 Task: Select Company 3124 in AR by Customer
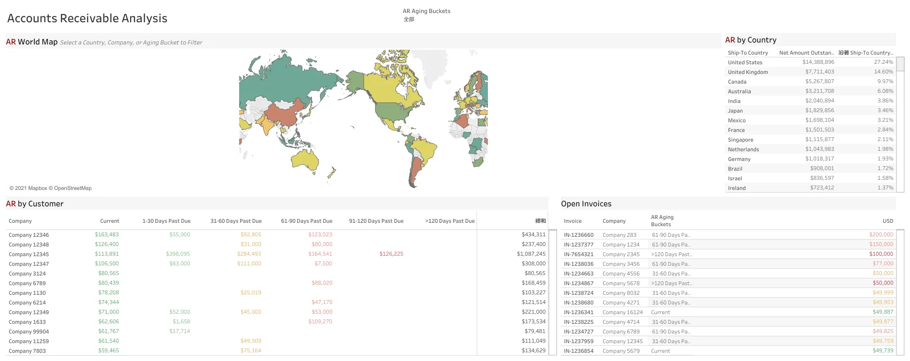(27, 274)
